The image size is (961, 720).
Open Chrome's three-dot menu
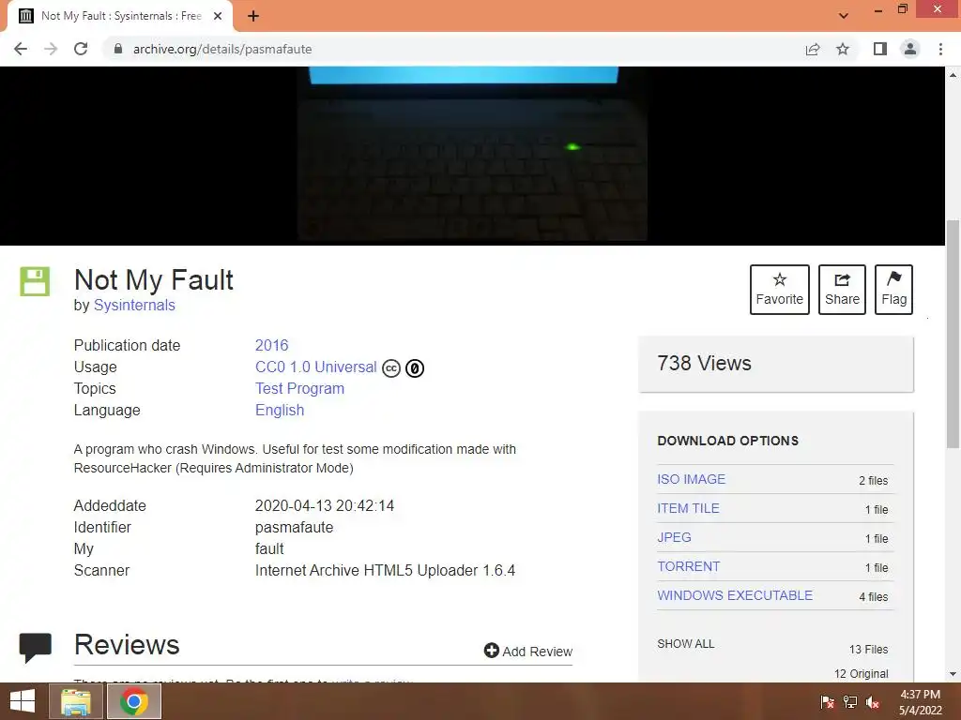940,49
